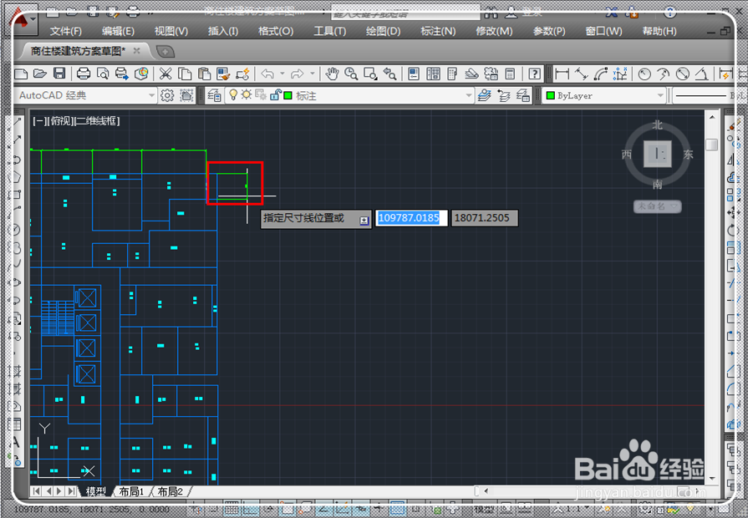
Task: Open the 编辑(E) menu
Action: (x=119, y=31)
